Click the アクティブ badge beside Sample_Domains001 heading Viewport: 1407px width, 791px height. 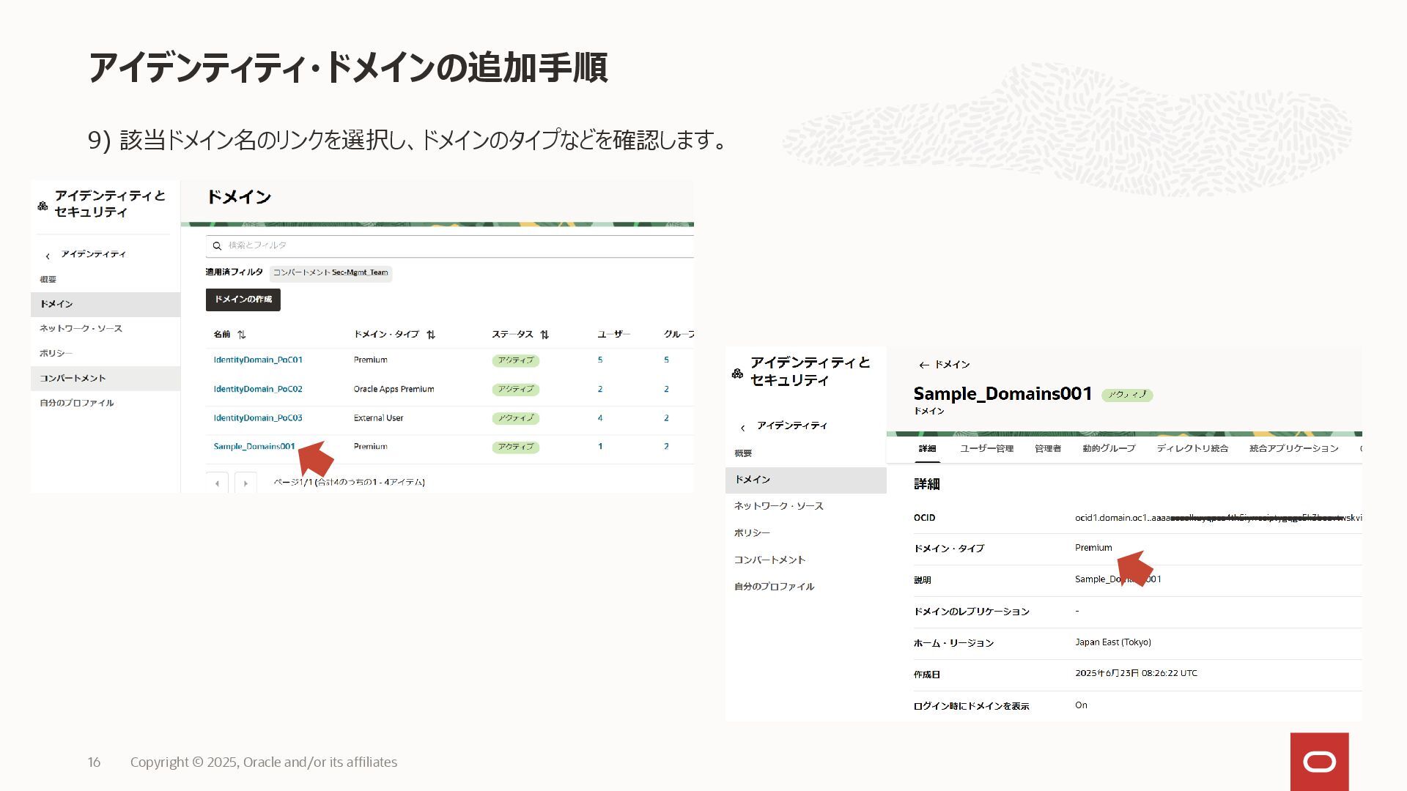[1127, 395]
